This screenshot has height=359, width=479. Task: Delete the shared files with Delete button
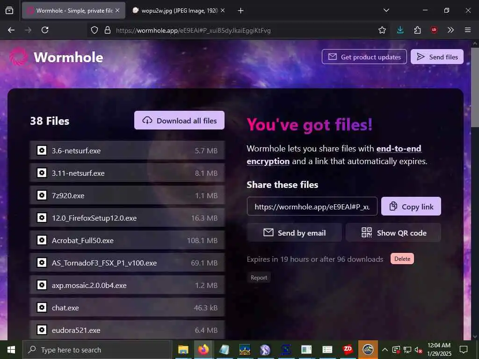click(x=402, y=258)
